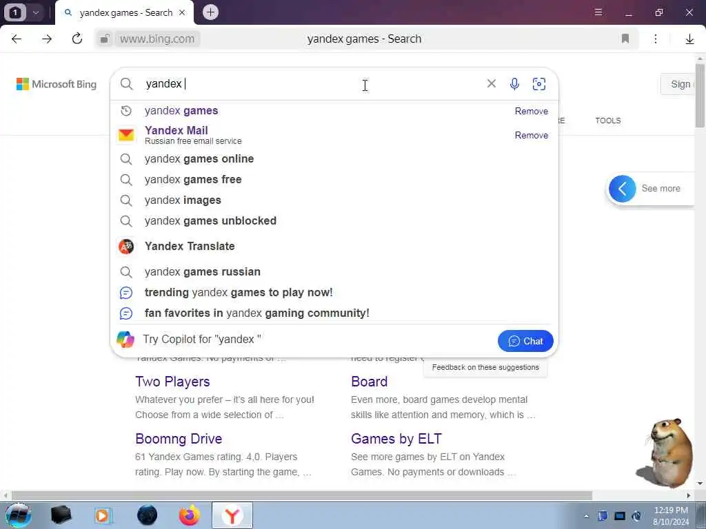Screen dimensions: 706x529
Task: Open the black box taskbar icon
Action: 61,515
